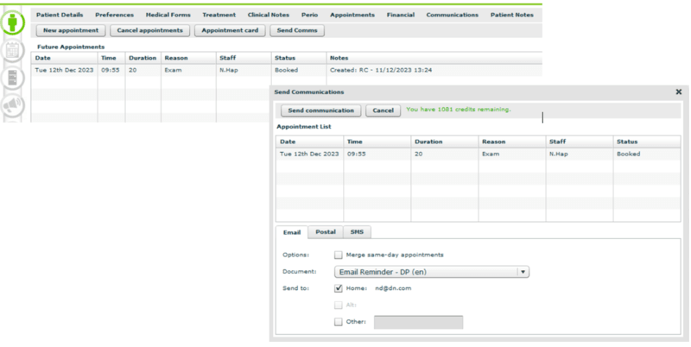Select the Email tab
The image size is (691, 347).
pyautogui.click(x=292, y=232)
